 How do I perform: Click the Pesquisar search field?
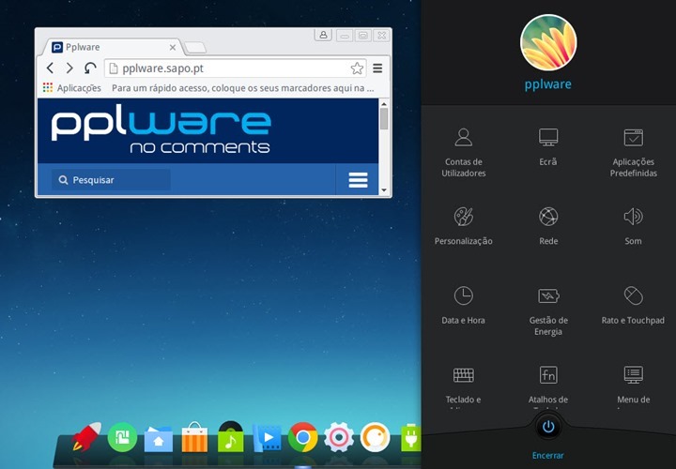(111, 179)
